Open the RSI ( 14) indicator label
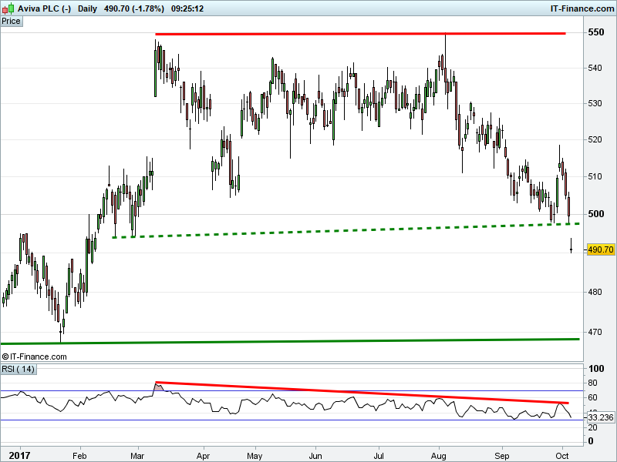Screen dimensions: 617x462 [x=18, y=369]
